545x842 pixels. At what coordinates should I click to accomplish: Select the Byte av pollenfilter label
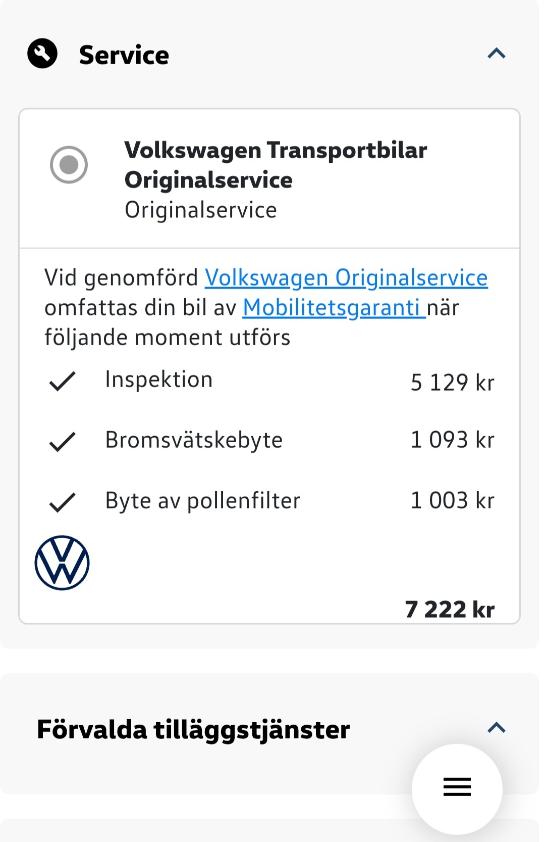[x=202, y=500]
